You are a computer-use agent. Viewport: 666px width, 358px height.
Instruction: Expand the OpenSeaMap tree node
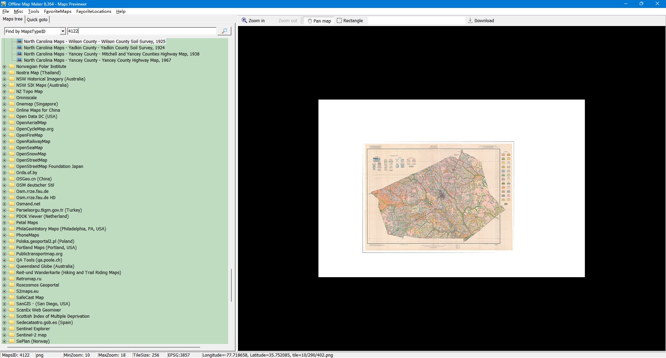coord(4,148)
